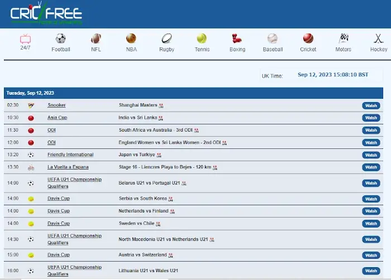
Task: Watch Sweden vs Chile
Action: [371, 224]
